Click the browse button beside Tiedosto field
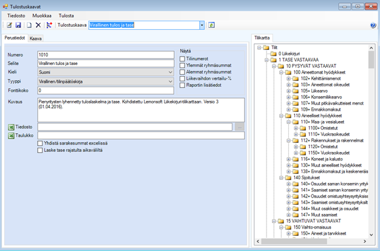 click(x=239, y=127)
